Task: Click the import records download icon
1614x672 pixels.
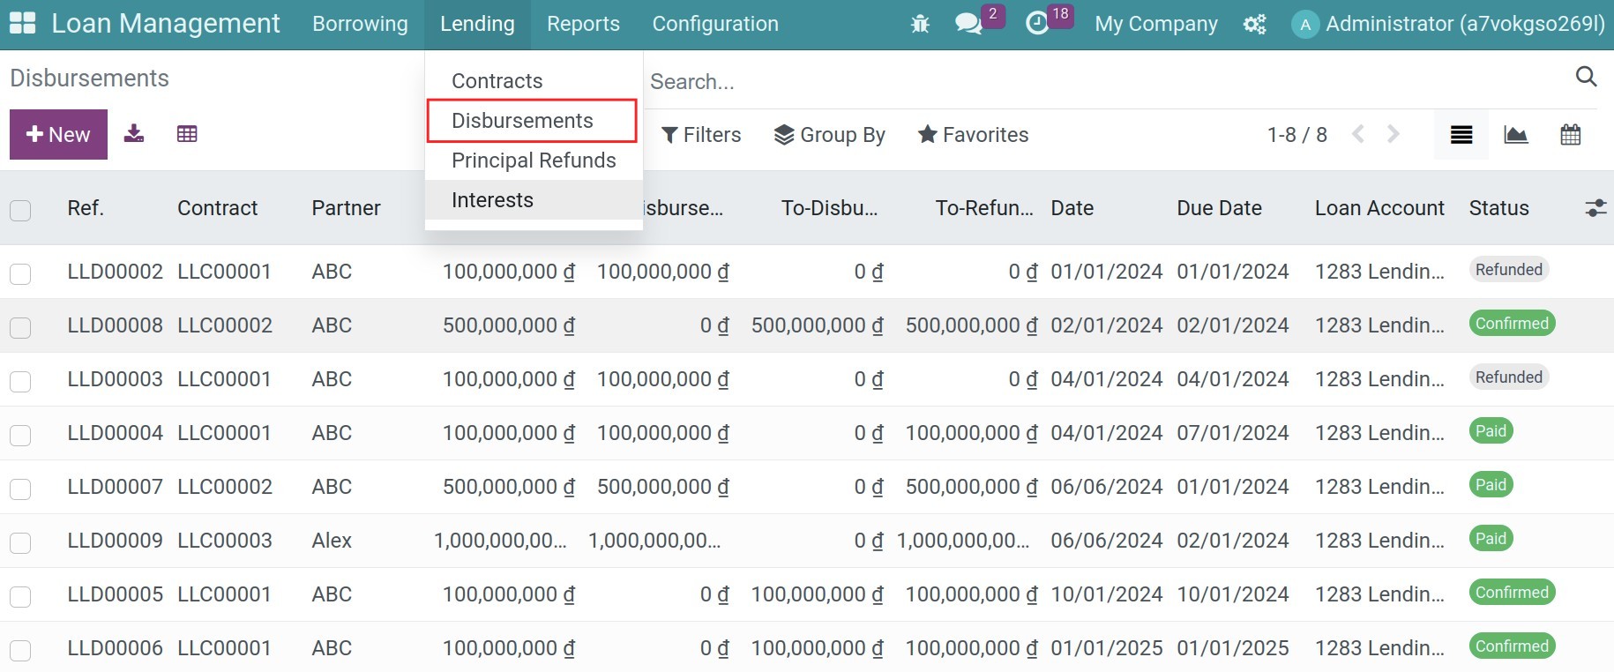Action: pyautogui.click(x=134, y=134)
